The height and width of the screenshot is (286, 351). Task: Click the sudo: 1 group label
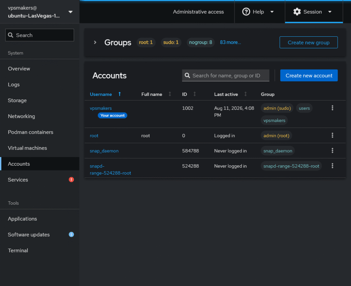pyautogui.click(x=171, y=42)
